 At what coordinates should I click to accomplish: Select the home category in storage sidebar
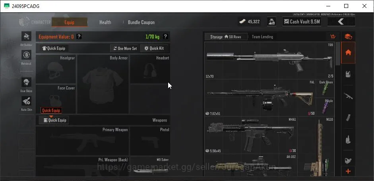click(x=348, y=53)
